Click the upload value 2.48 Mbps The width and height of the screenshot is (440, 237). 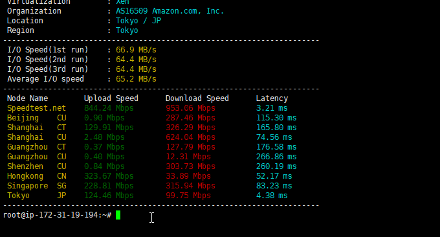104,137
